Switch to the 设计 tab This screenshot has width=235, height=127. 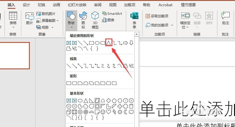coord(26,5)
